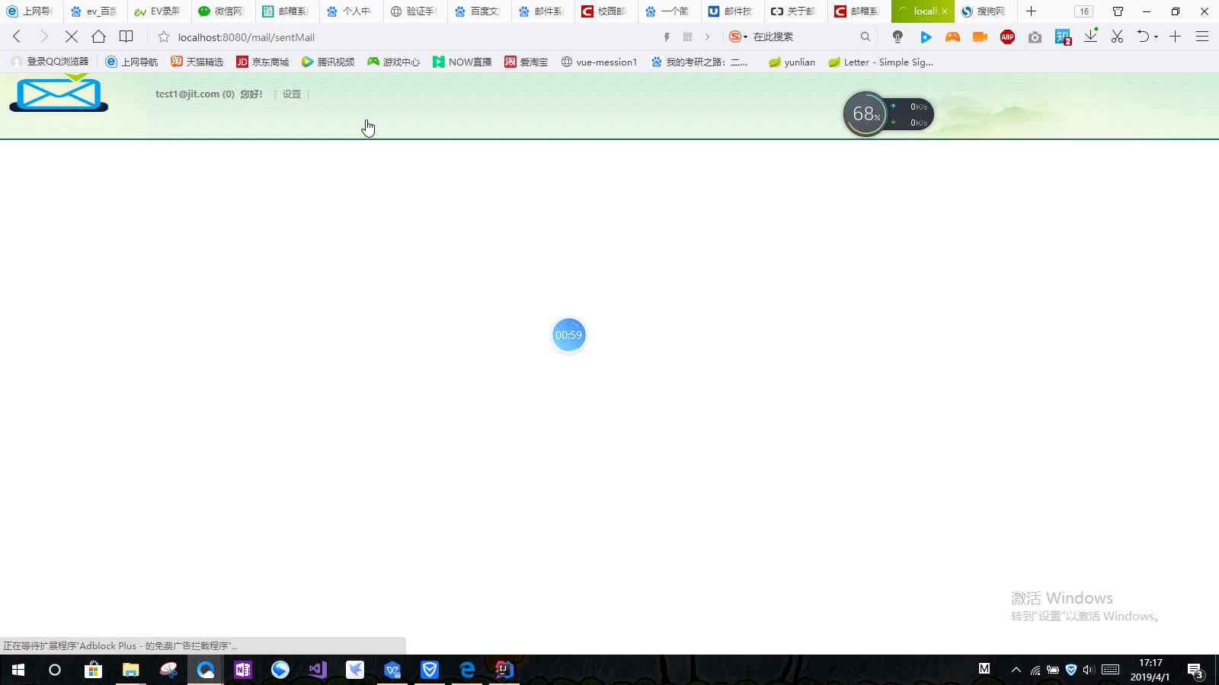
Task: Open the Windows Start menu
Action: [18, 670]
